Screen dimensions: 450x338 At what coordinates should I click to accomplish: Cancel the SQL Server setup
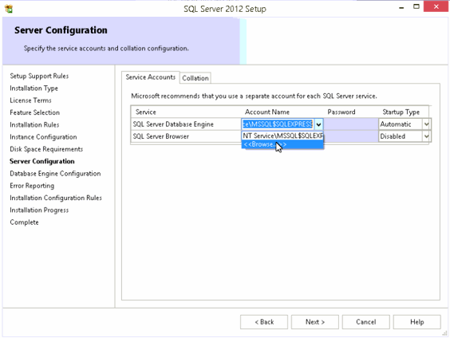coord(366,322)
